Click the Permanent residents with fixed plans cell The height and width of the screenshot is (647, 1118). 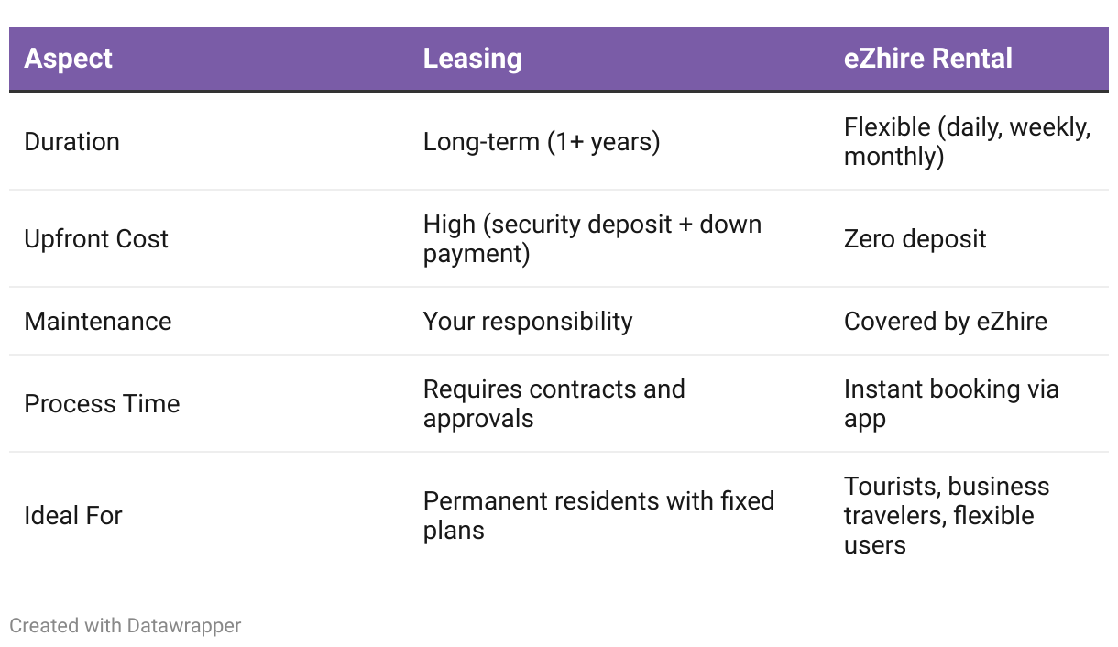[x=598, y=516]
